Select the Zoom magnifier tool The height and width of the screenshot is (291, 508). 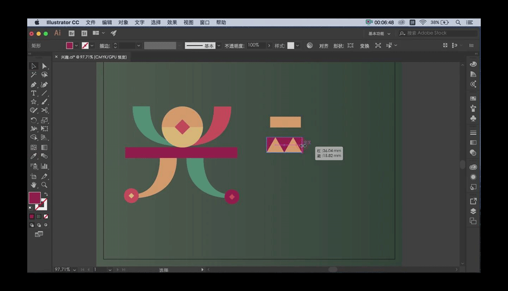pos(45,184)
